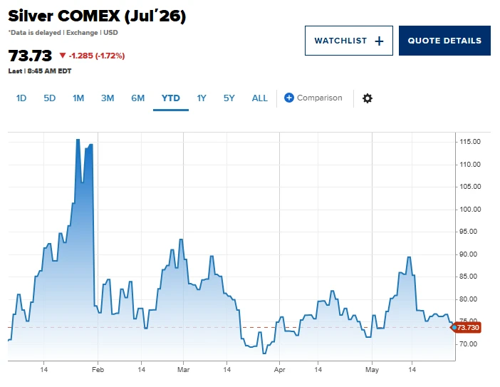Click the May x-axis label

pyautogui.click(x=372, y=370)
